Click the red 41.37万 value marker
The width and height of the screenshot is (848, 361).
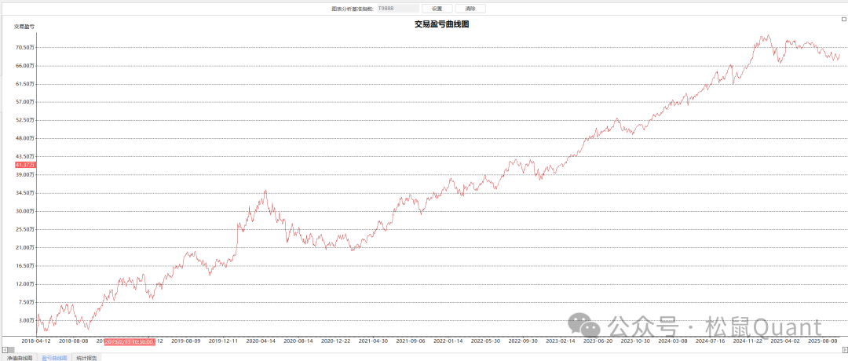25,165
